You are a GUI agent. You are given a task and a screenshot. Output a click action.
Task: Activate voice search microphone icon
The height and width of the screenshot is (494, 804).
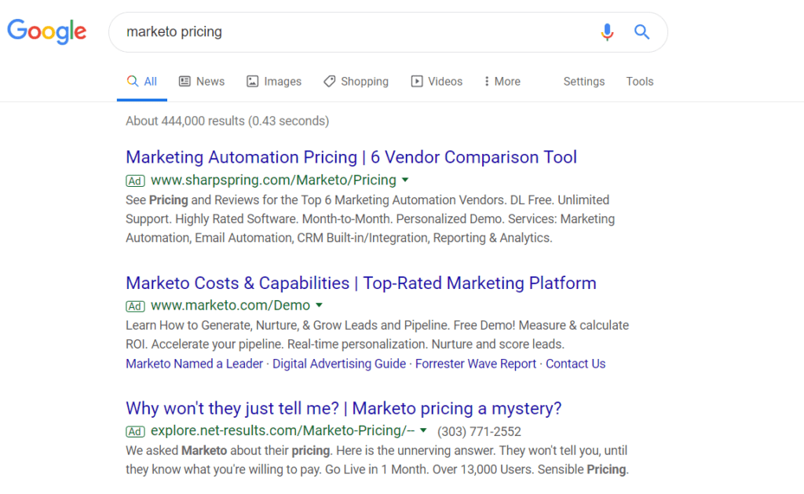click(x=607, y=31)
